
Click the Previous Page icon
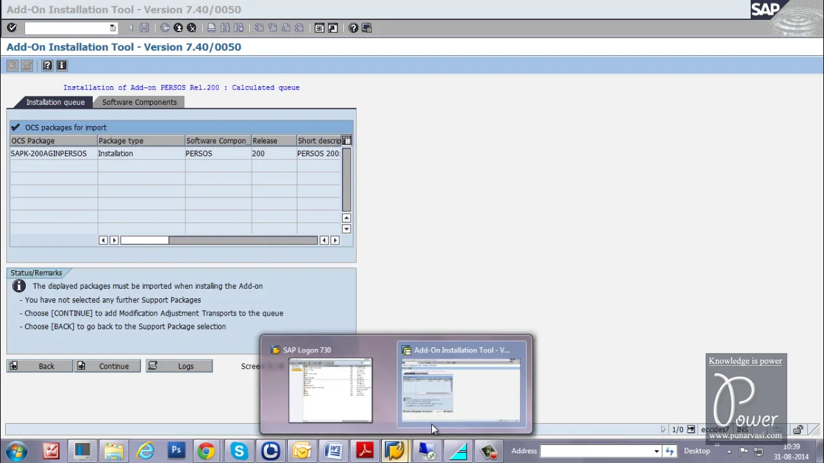(272, 28)
